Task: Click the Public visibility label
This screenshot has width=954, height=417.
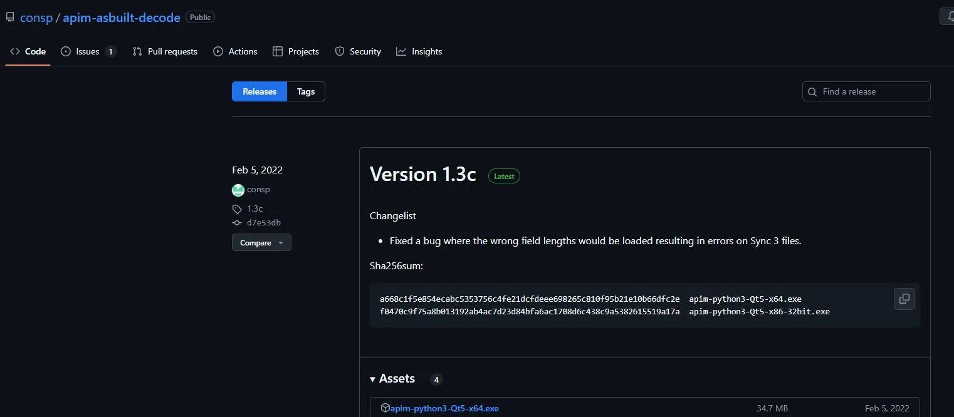Action: pyautogui.click(x=201, y=18)
